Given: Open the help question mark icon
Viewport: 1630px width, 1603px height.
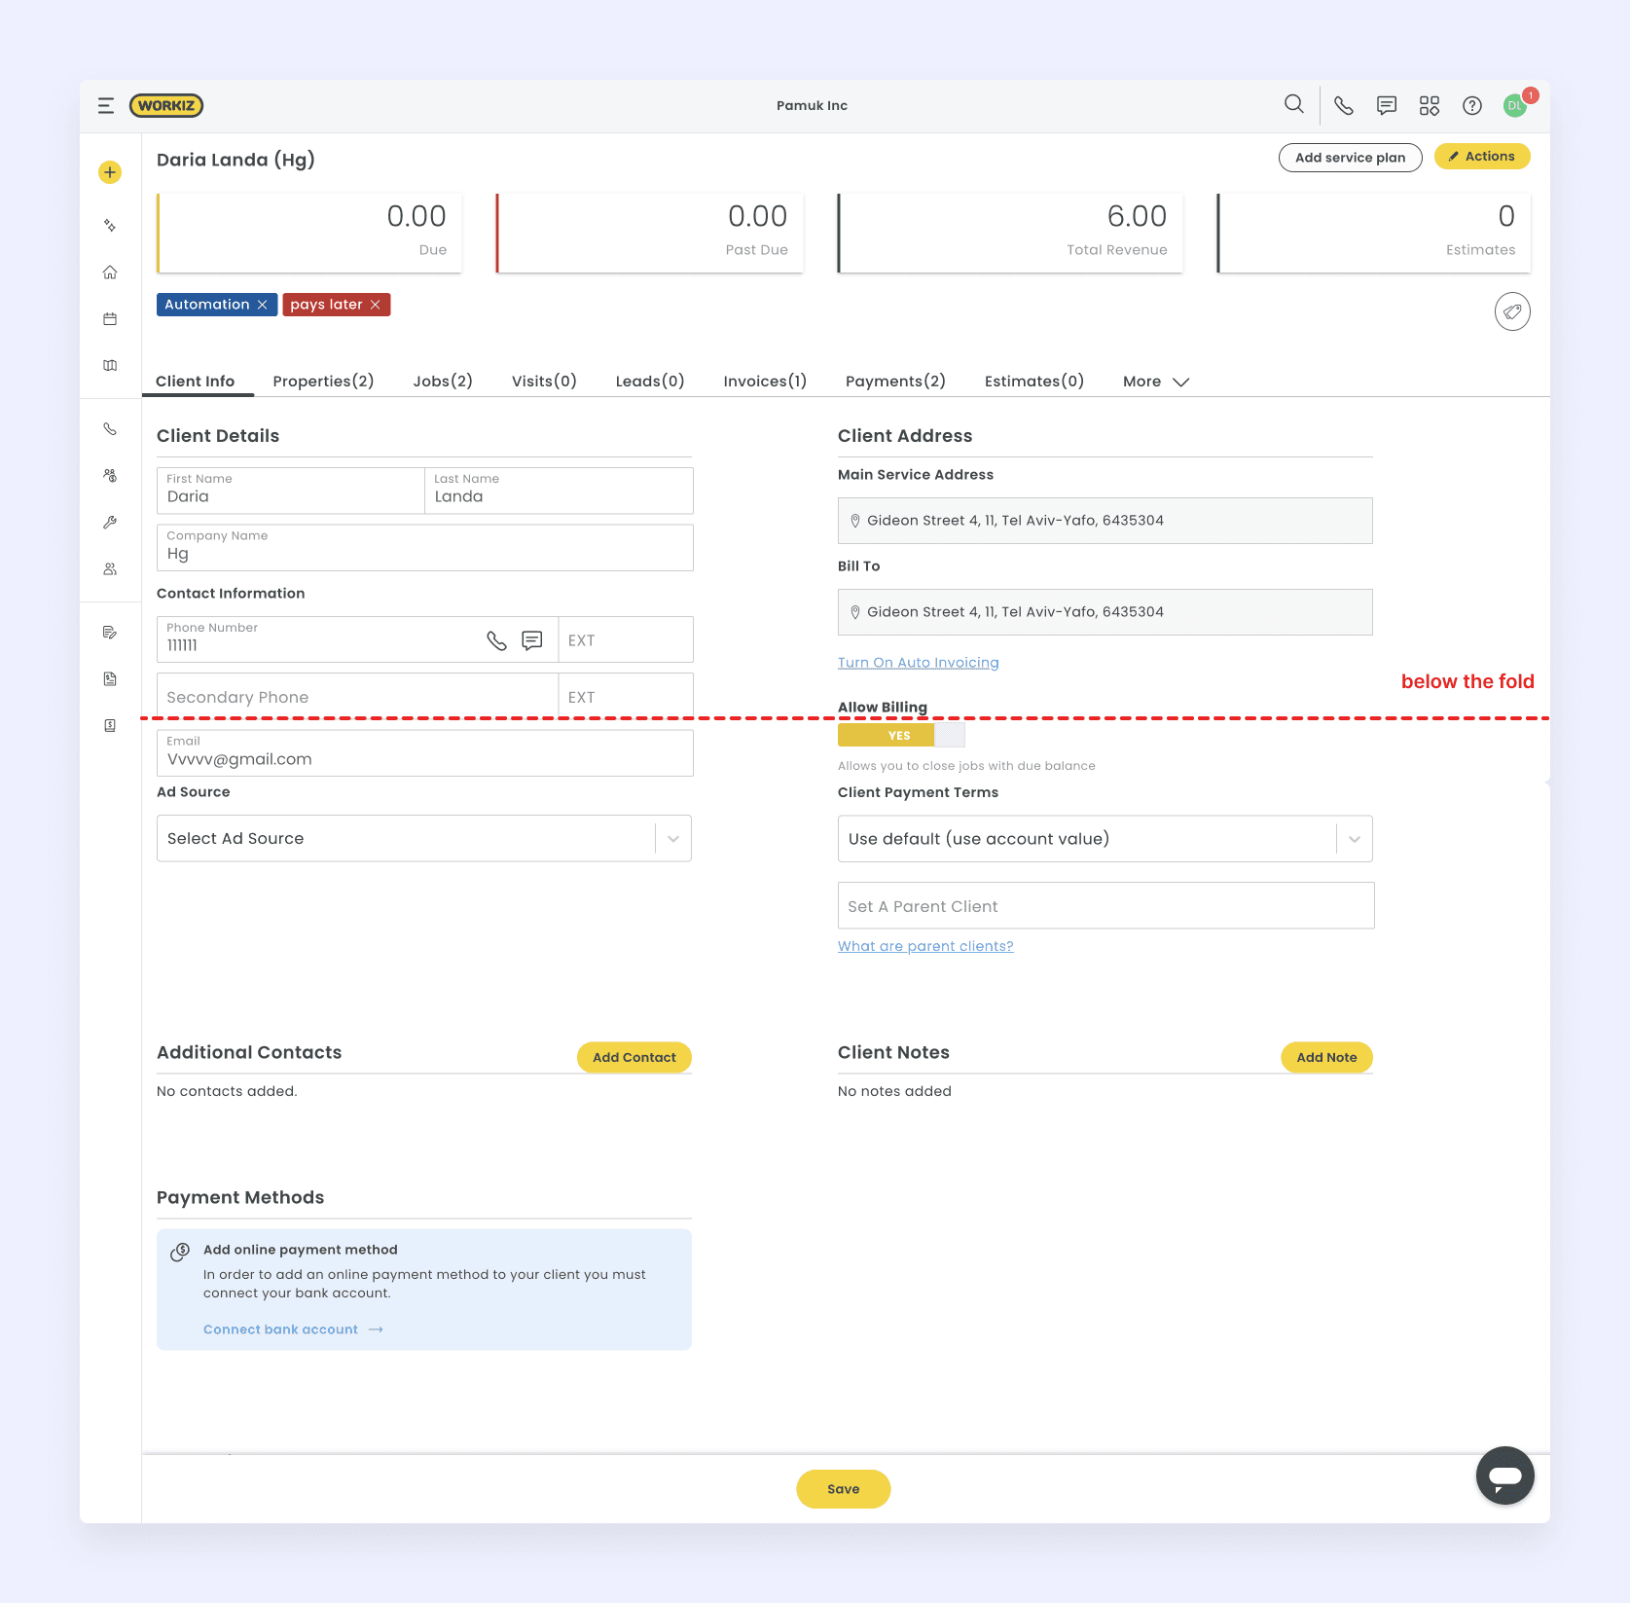Looking at the screenshot, I should click(1472, 106).
